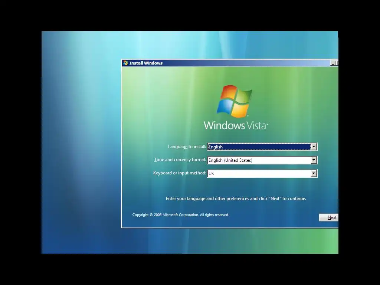
Task: Click the Windows flag icon in title bar
Action: point(125,63)
